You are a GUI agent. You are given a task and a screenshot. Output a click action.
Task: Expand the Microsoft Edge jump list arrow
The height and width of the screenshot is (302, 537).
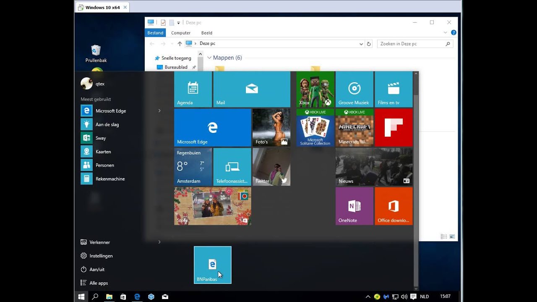pos(159,111)
